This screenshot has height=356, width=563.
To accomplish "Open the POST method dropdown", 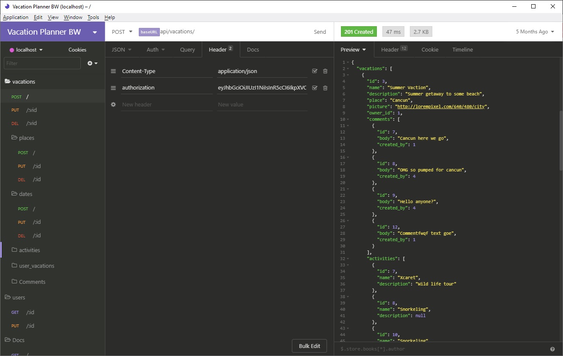I will (x=122, y=32).
